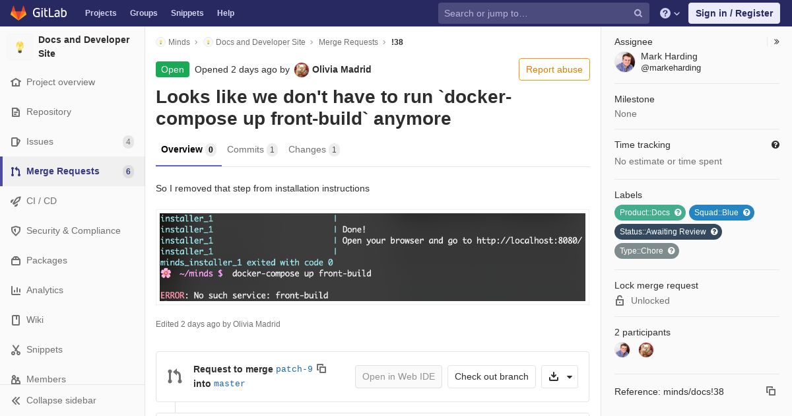Open the Help question mark menu

click(x=670, y=13)
